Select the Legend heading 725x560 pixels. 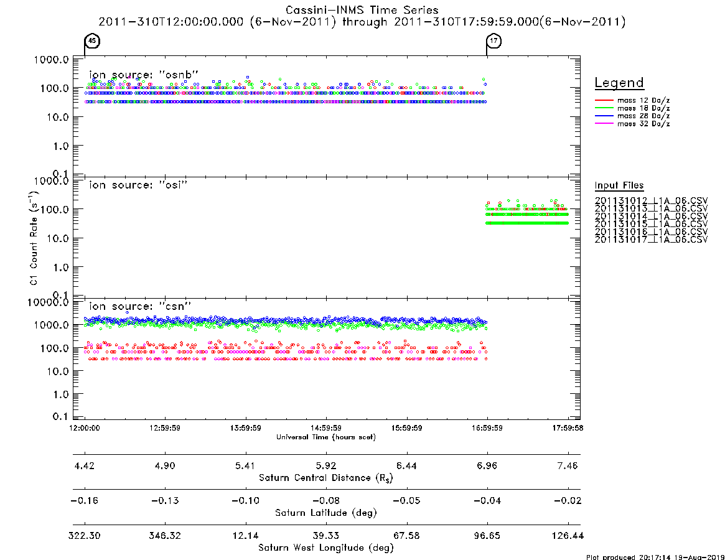point(619,83)
